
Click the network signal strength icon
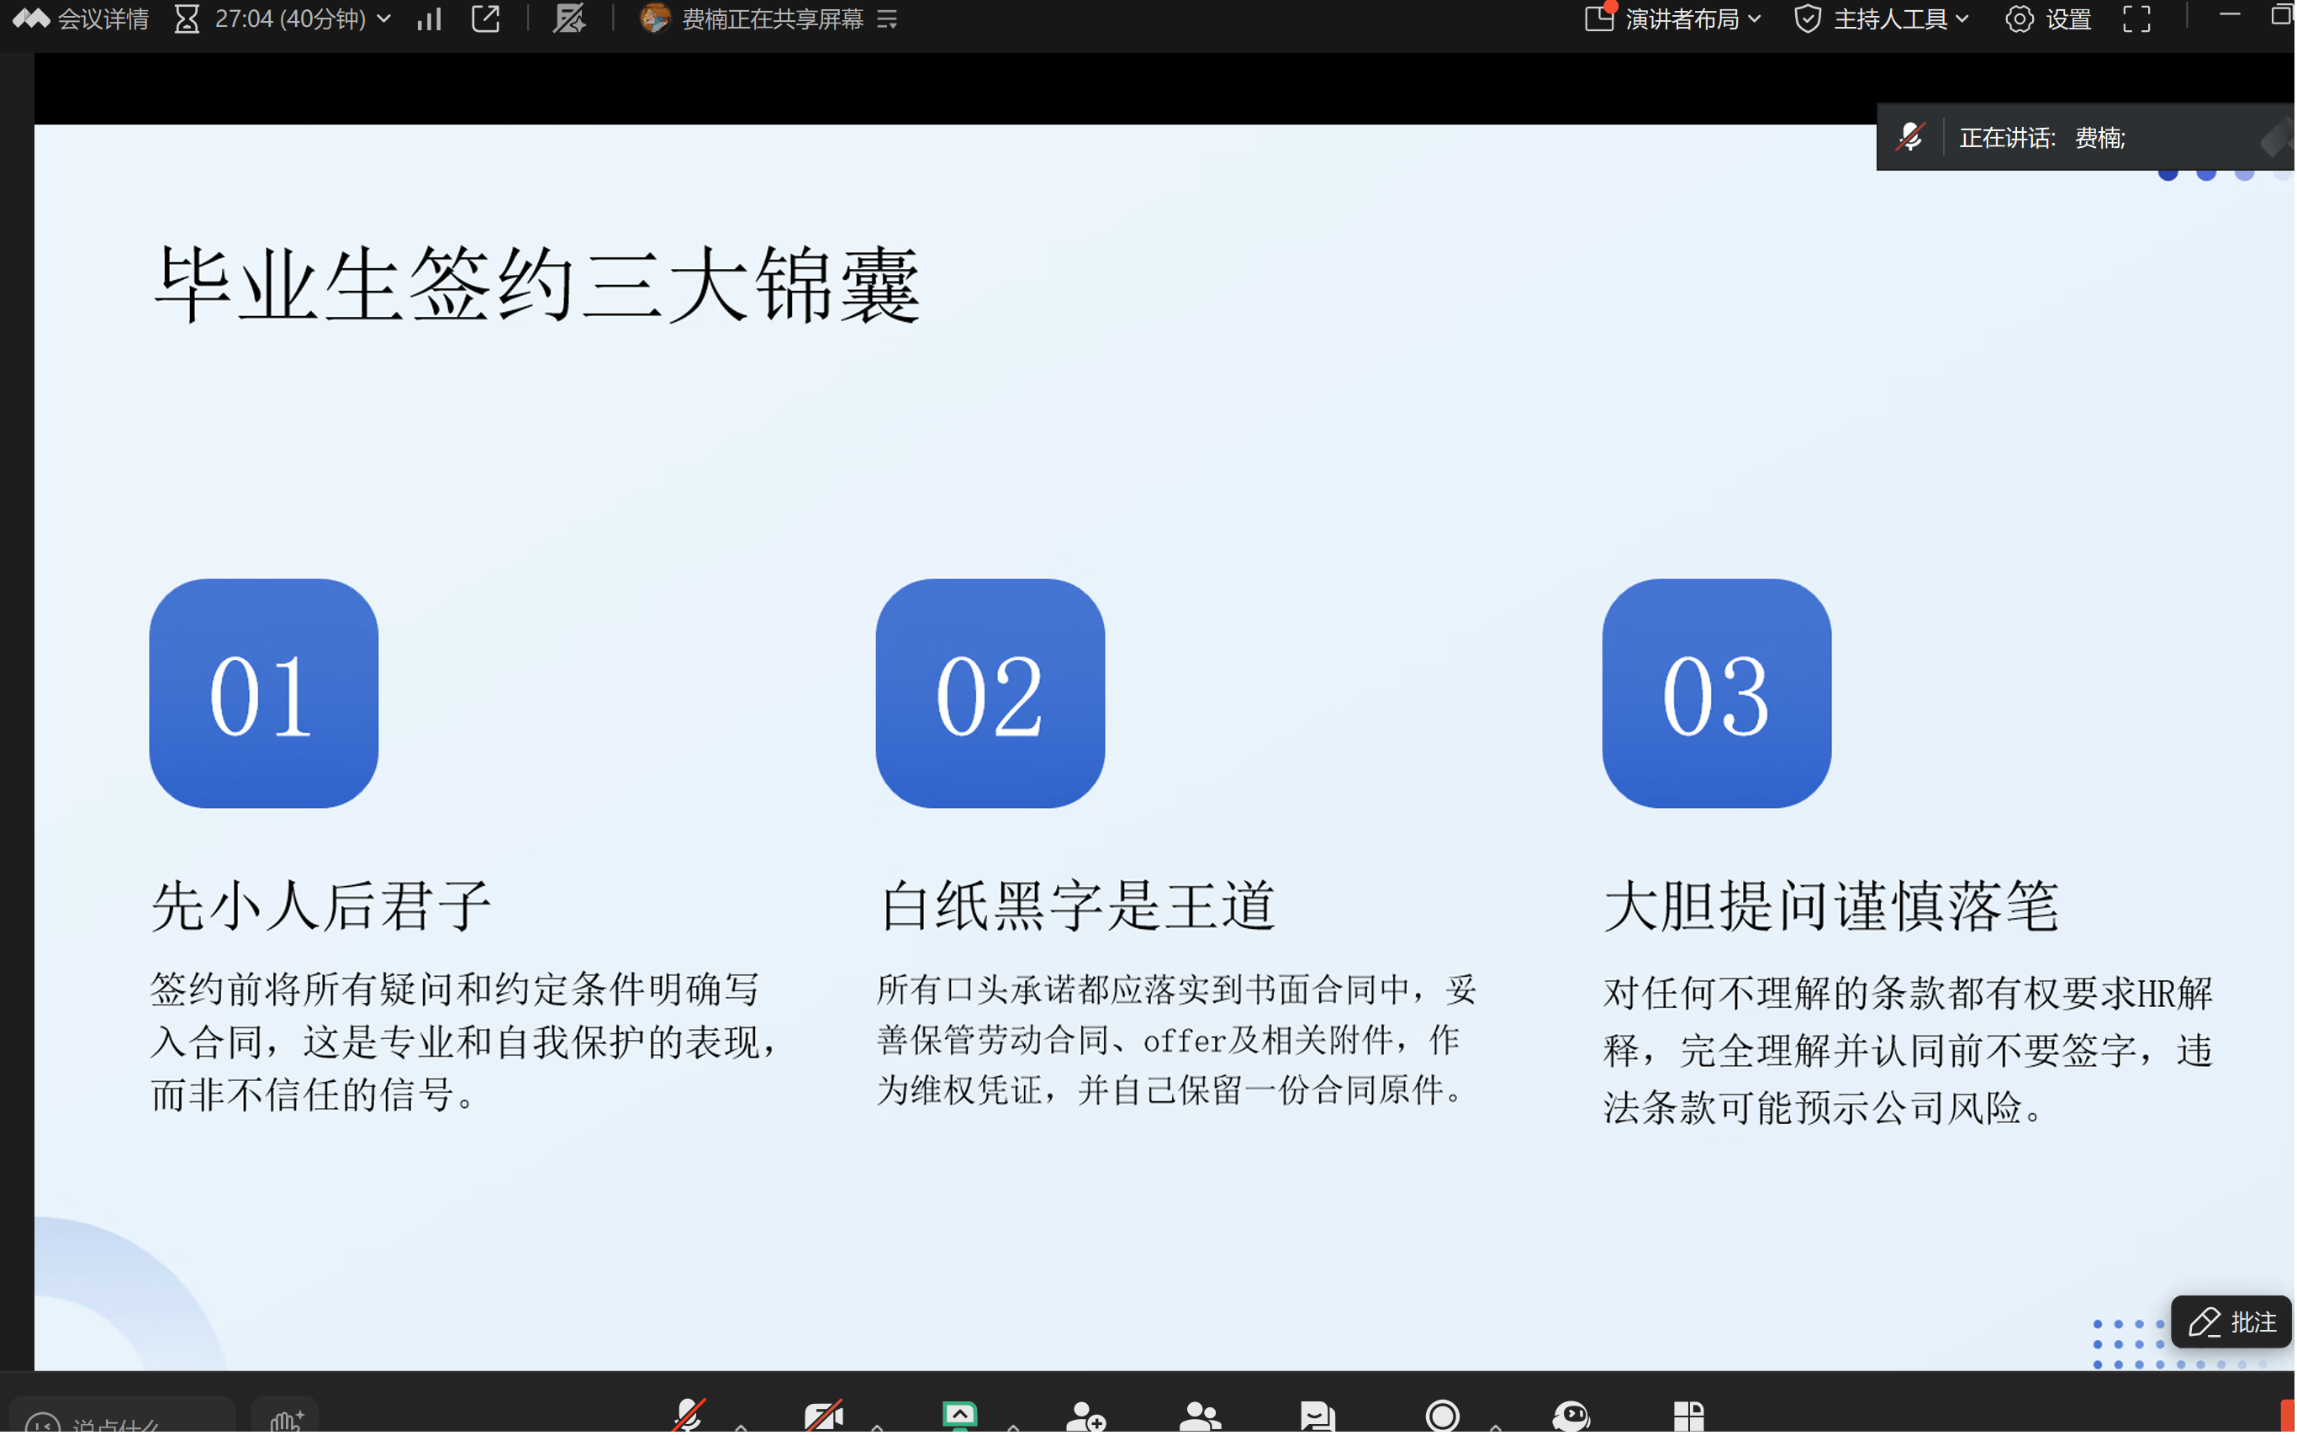430,19
